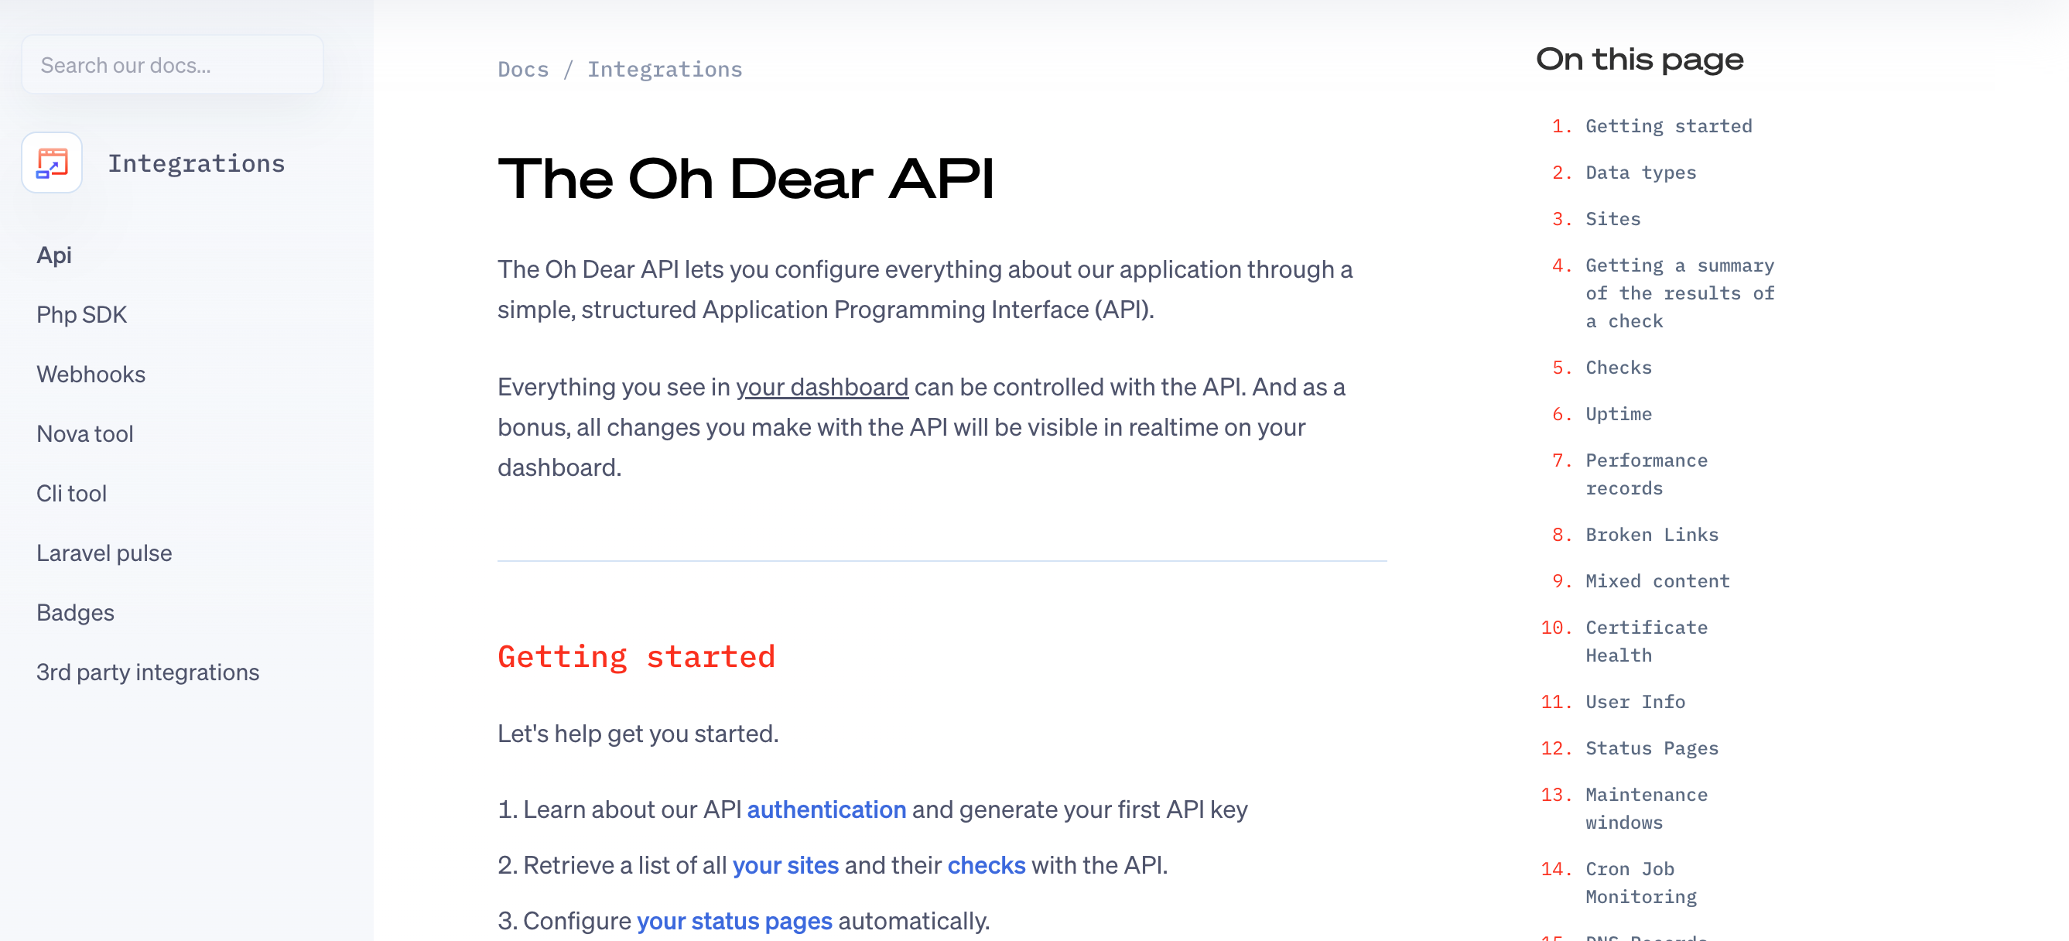Jump to Mixed content section

[x=1657, y=582]
